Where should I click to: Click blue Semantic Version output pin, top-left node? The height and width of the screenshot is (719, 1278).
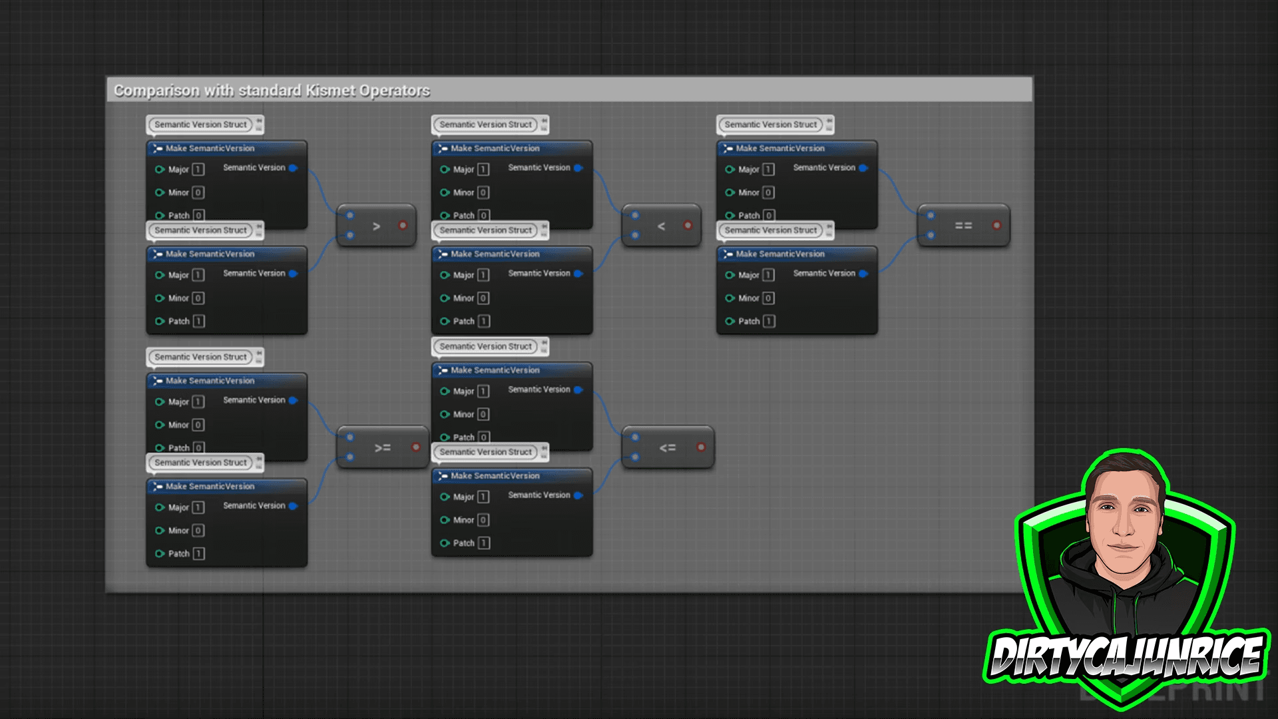point(293,168)
